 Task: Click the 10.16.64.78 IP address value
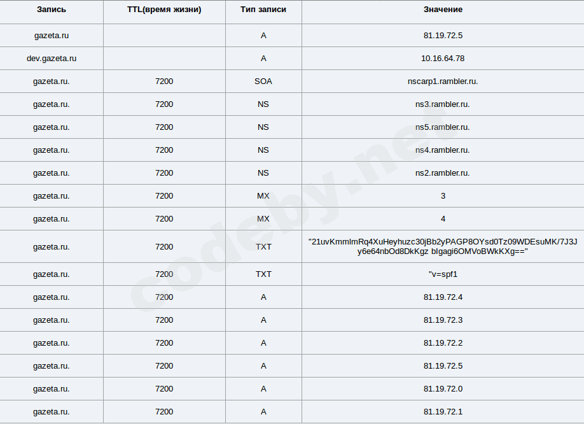(x=443, y=59)
